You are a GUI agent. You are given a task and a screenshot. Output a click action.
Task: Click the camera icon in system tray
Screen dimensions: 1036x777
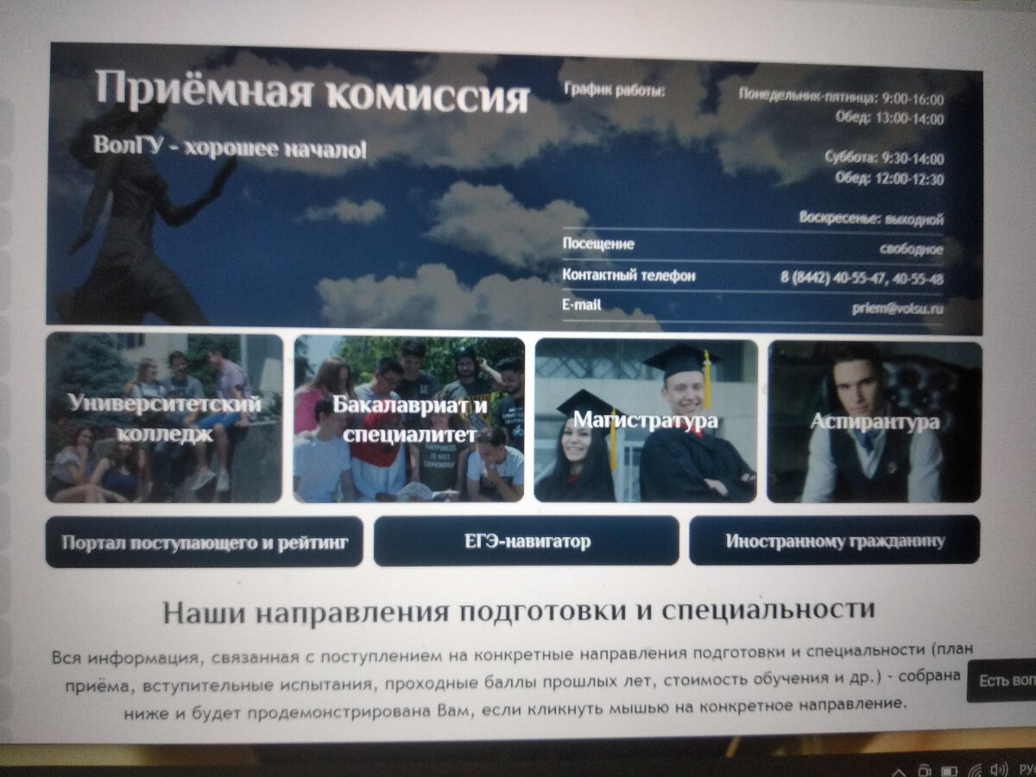coord(925,770)
